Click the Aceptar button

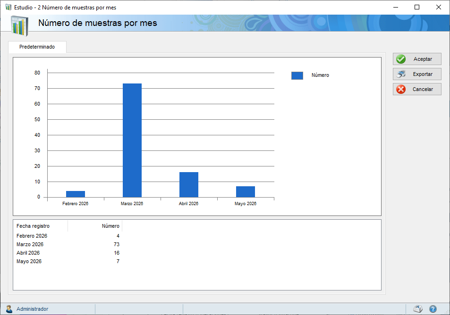[417, 59]
